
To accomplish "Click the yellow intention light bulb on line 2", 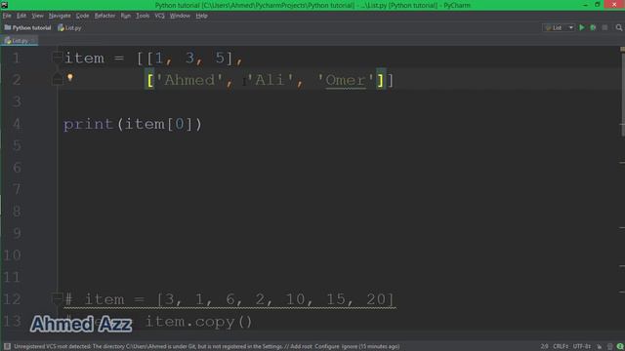I will pyautogui.click(x=70, y=77).
